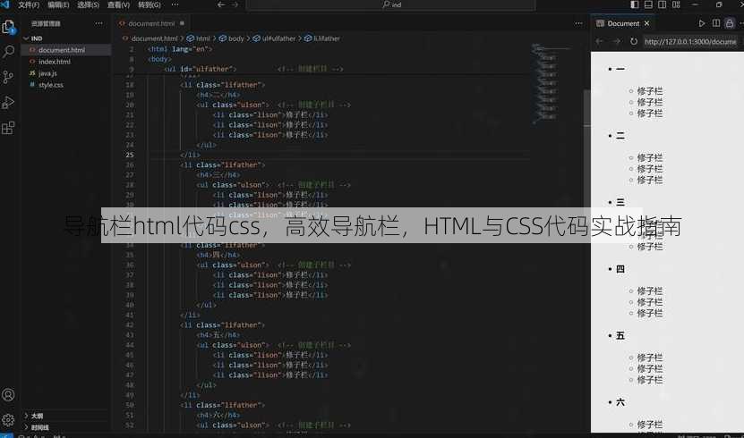
Task: Open explorer panel more actions menu
Action: pos(98,23)
